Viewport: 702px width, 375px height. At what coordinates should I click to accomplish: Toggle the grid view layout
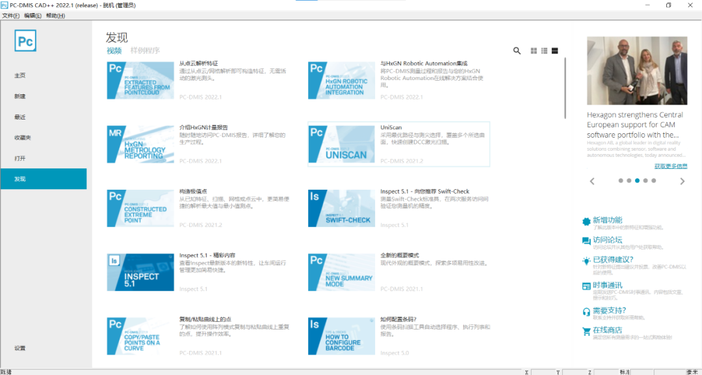[x=534, y=51]
